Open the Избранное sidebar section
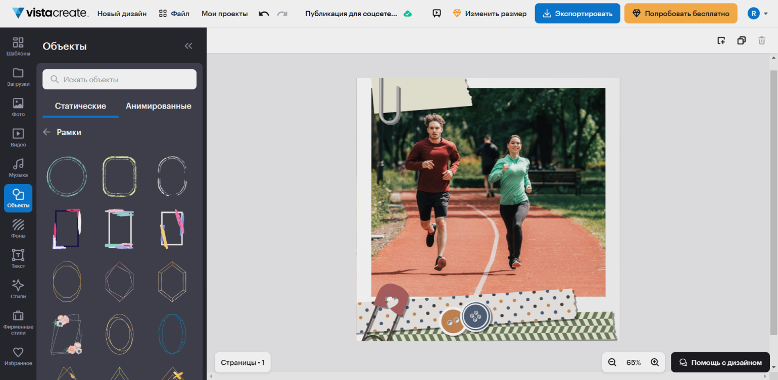778x380 pixels. (18, 356)
